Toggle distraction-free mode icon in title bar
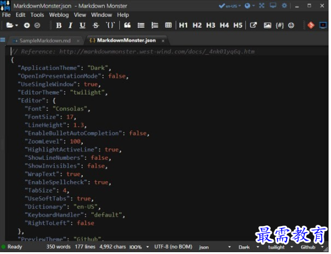Image resolution: width=331 pixels, height=254 pixels. tap(262, 5)
